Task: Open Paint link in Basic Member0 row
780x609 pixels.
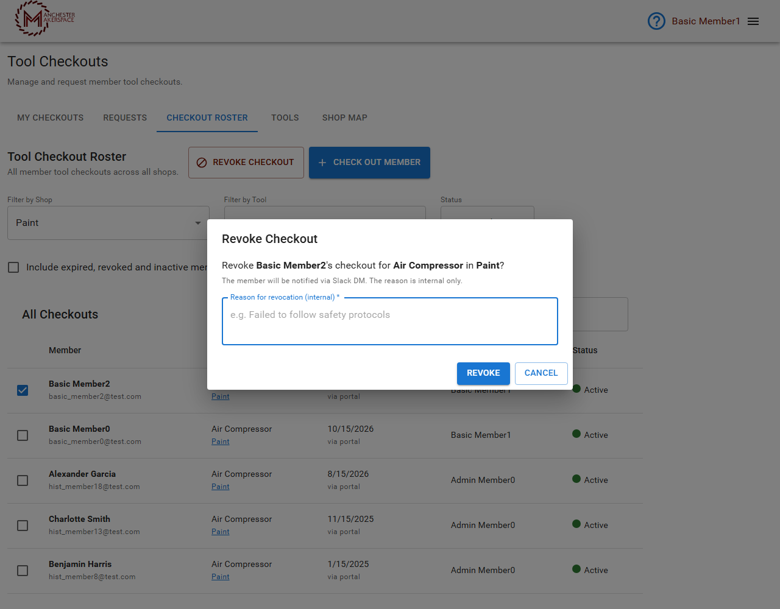Action: pyautogui.click(x=221, y=442)
